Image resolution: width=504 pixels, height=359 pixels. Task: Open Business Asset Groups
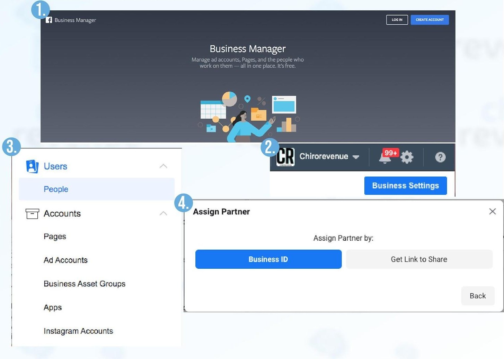point(85,284)
